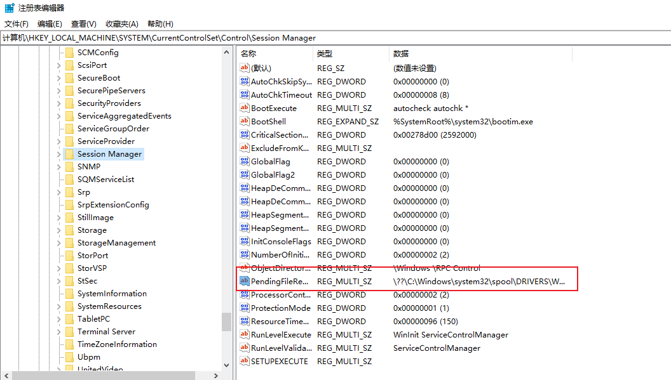Click the InitConsoleFlags DWORD icon

click(245, 241)
